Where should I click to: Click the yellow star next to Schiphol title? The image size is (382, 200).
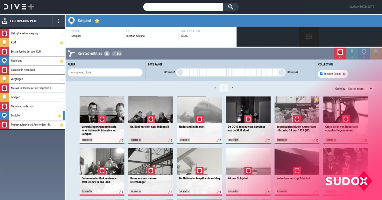click(x=97, y=21)
